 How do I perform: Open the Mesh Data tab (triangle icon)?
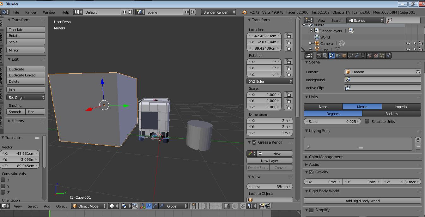(363, 56)
